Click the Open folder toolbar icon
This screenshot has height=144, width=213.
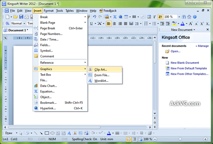pyautogui.click(x=16, y=17)
